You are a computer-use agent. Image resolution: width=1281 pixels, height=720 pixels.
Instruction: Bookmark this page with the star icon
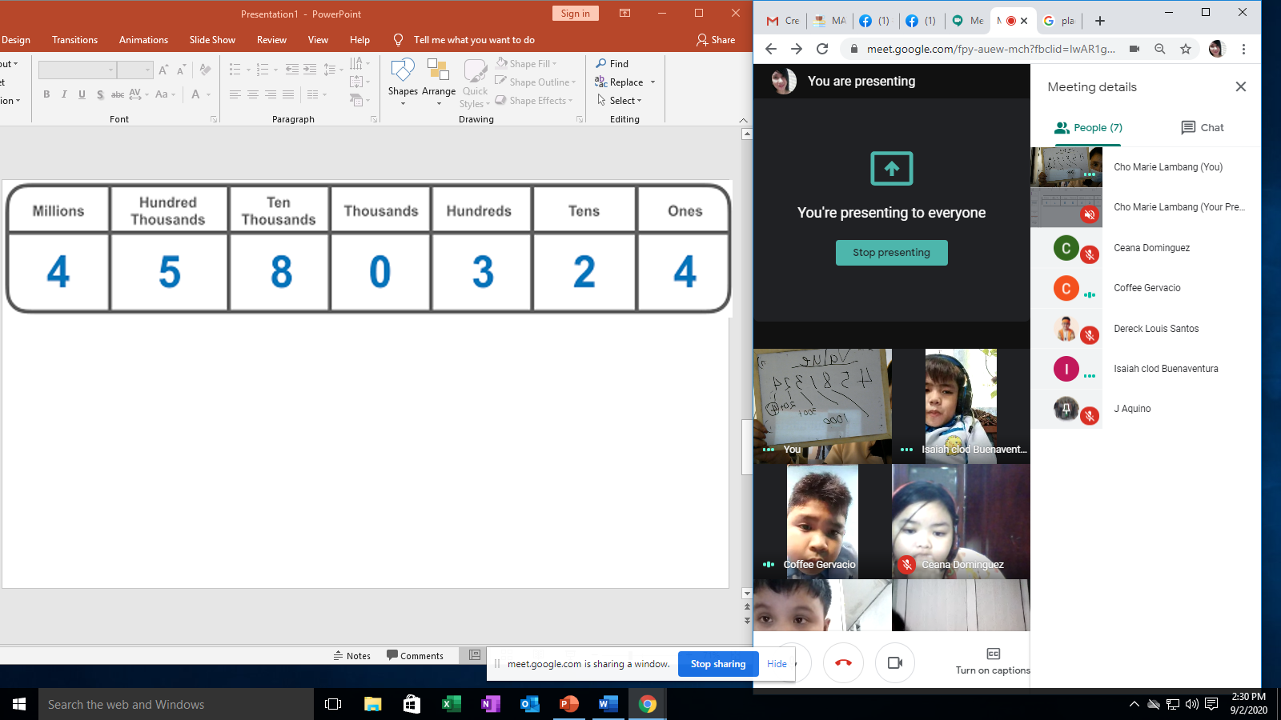[1186, 49]
